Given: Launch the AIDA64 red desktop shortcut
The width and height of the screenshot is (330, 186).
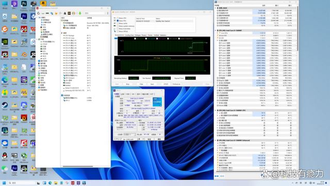Looking at the screenshot, I should pos(24,29).
